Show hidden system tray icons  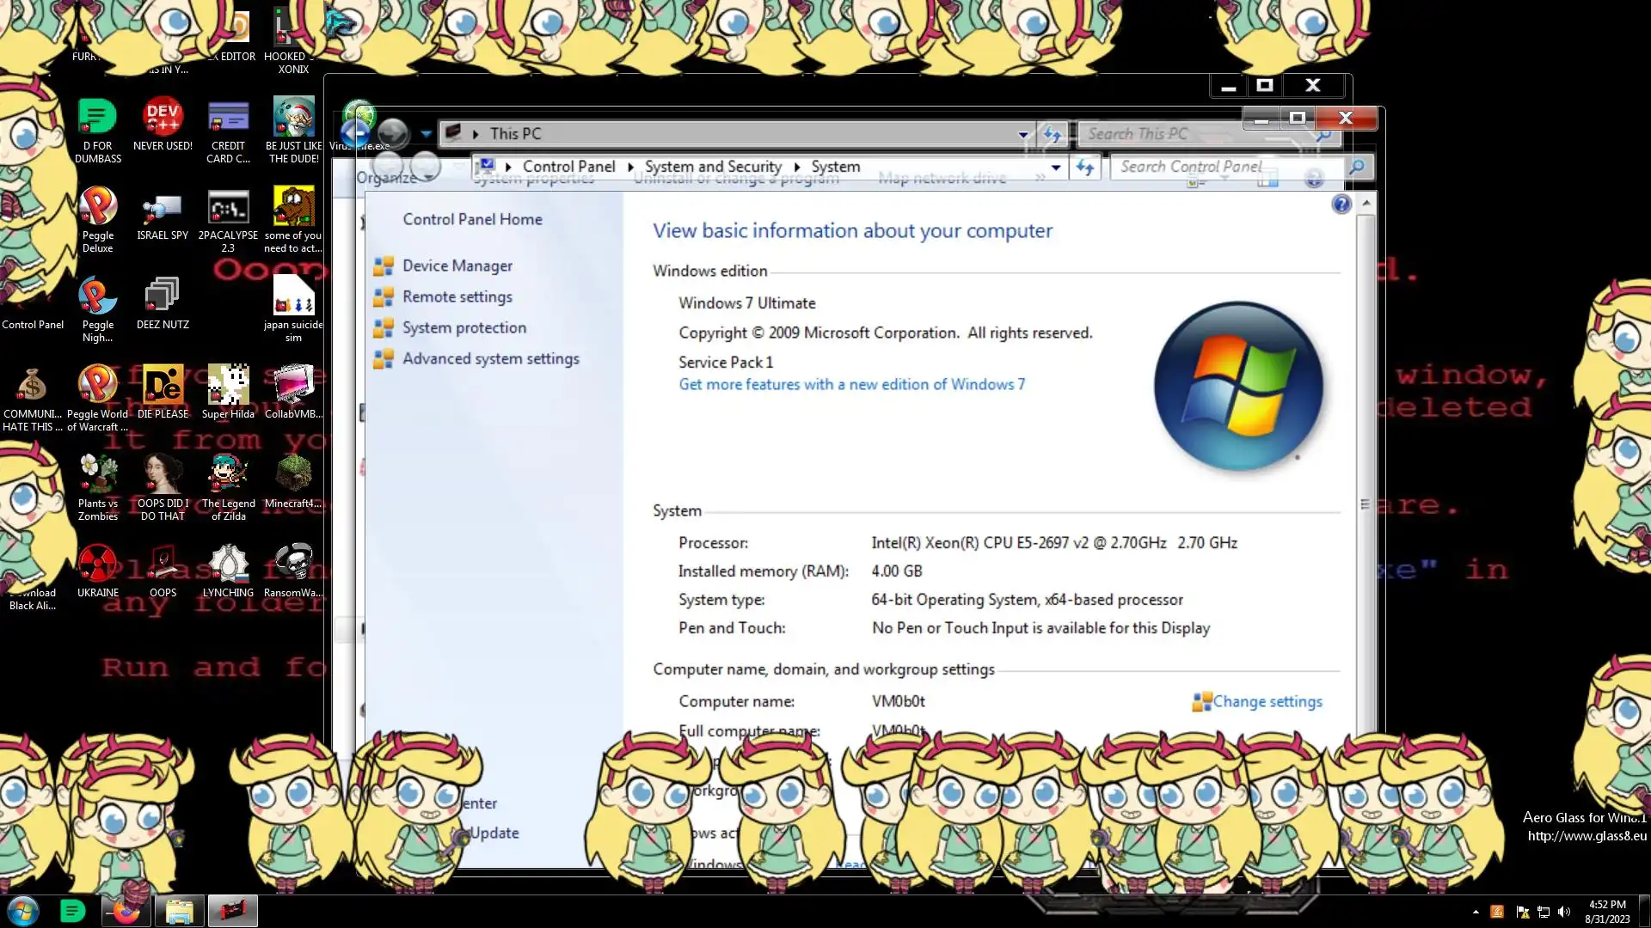pos(1476,912)
